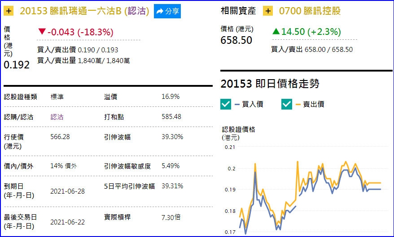The height and width of the screenshot is (237, 394).
Task: Click the 實際槓桿 field label
Action: (x=117, y=217)
